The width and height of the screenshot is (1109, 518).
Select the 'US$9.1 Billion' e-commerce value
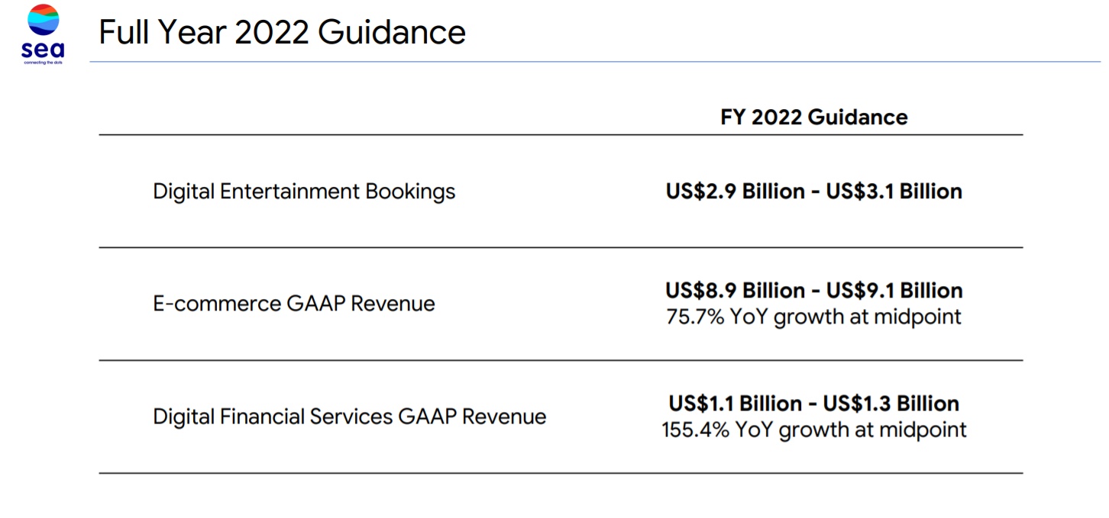coord(894,291)
